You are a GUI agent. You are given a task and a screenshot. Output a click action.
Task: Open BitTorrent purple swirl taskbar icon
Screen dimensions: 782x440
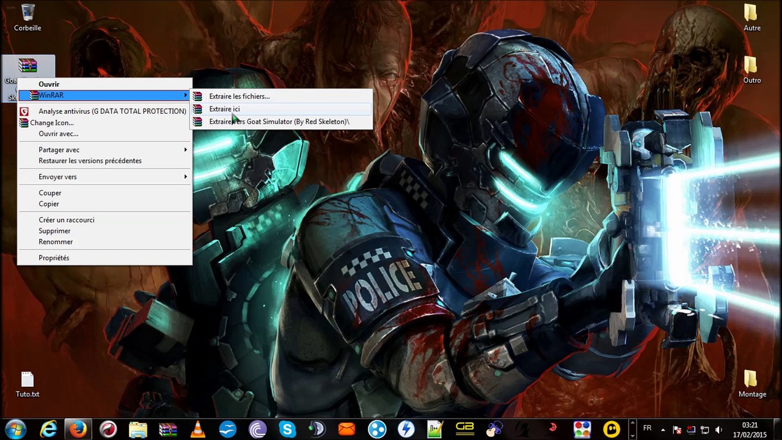click(x=258, y=430)
